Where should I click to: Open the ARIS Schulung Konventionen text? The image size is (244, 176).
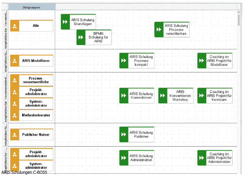tap(141, 96)
